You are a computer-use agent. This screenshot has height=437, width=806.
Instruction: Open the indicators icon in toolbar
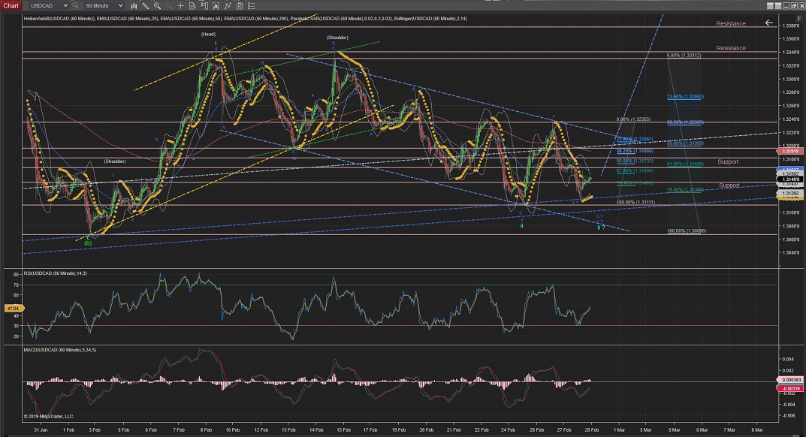pos(228,5)
